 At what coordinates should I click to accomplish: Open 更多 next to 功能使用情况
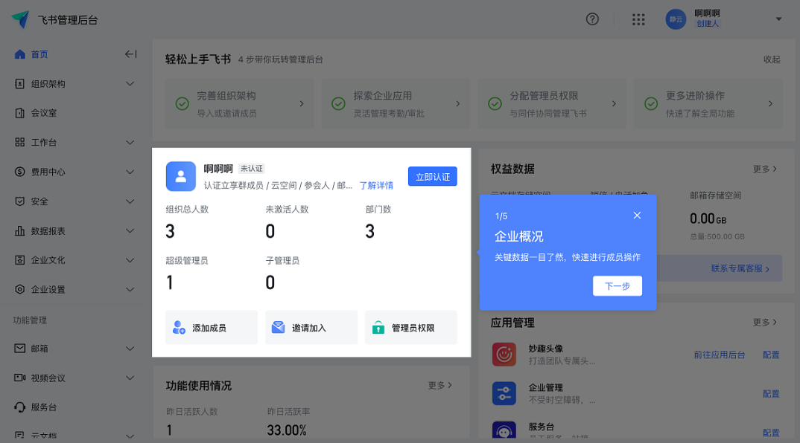(439, 386)
